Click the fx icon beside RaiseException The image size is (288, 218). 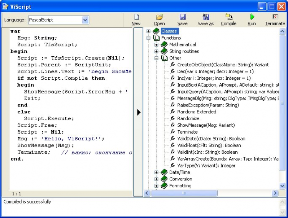tap(173, 105)
